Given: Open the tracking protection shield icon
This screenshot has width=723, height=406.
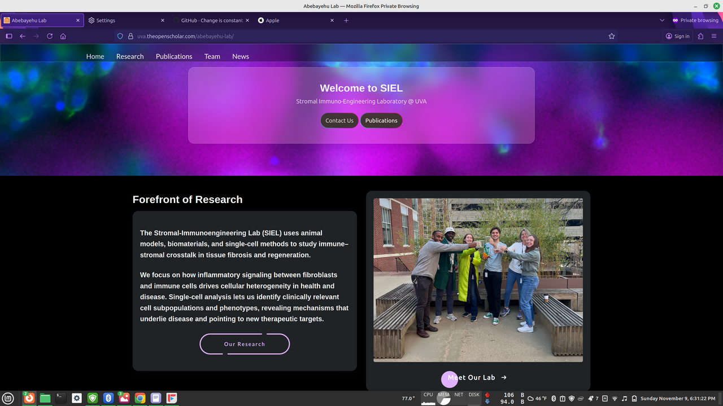Looking at the screenshot, I should (120, 36).
